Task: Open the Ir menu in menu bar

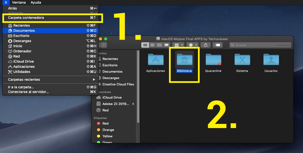Action: (x=6, y=2)
